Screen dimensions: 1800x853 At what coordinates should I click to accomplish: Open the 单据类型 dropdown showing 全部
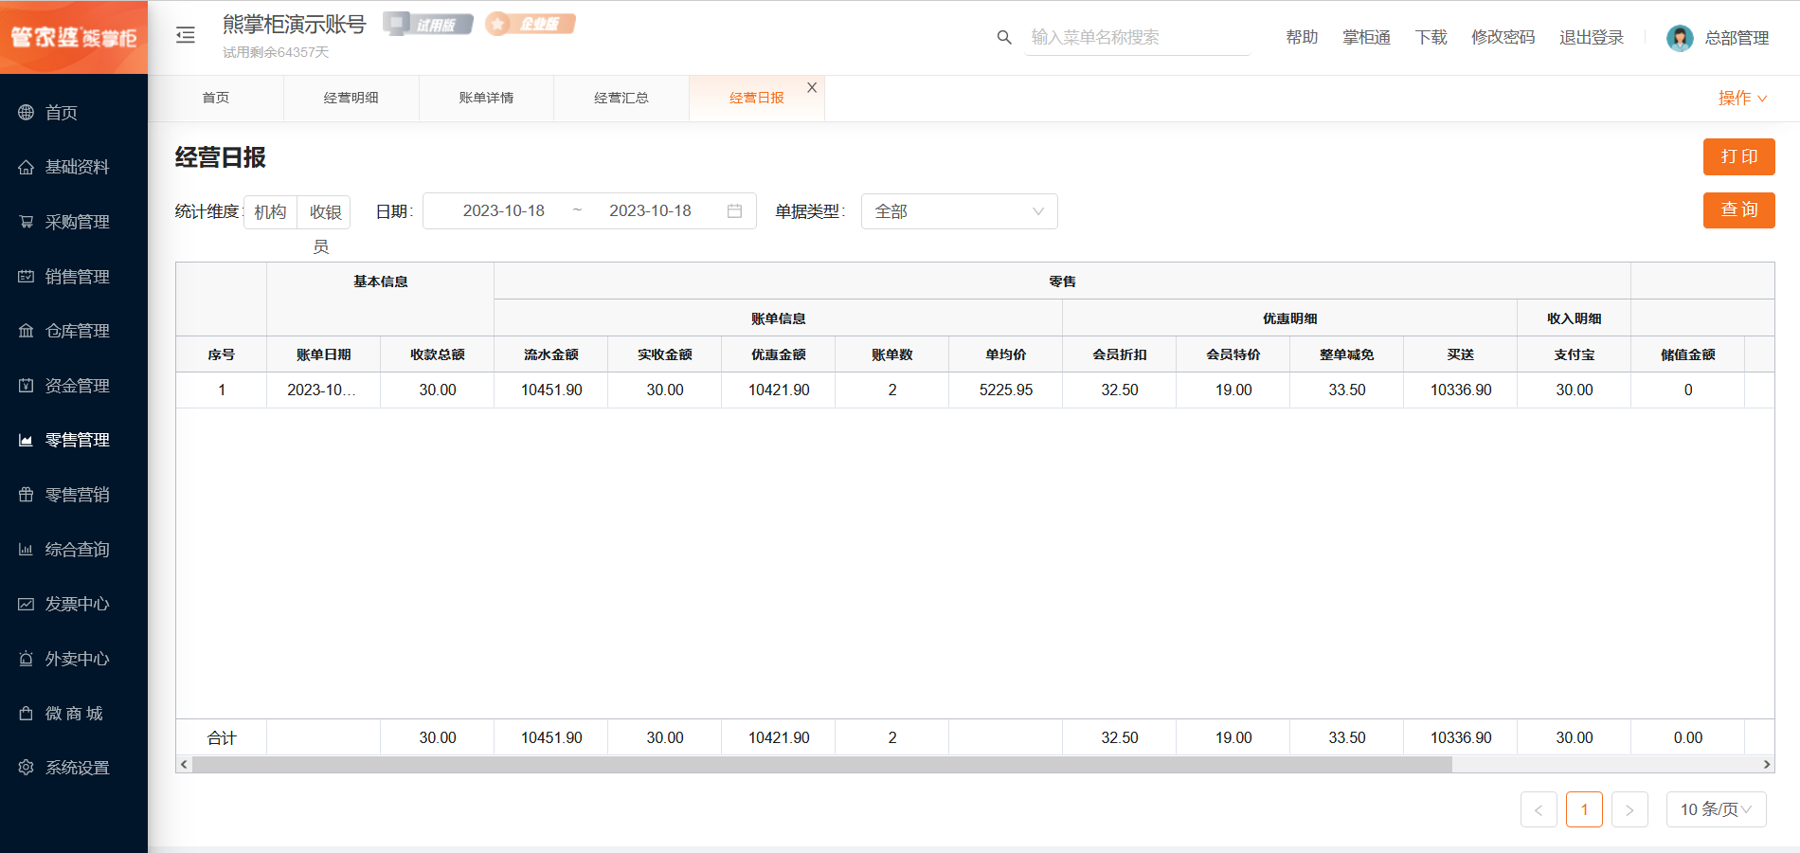pyautogui.click(x=959, y=211)
